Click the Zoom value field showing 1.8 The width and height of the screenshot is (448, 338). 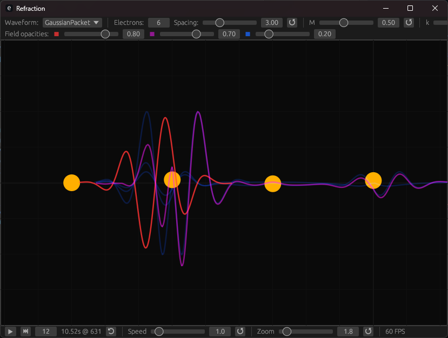(x=348, y=332)
